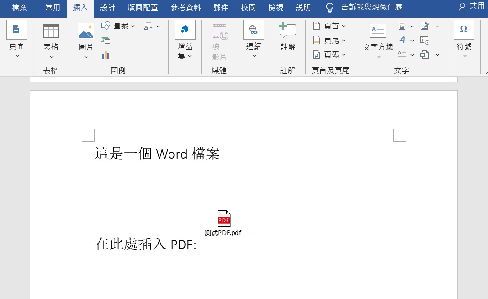Screen dimensions: 488x299
Task: Click the 表格 (Table) grid icon
Action: tap(51, 31)
